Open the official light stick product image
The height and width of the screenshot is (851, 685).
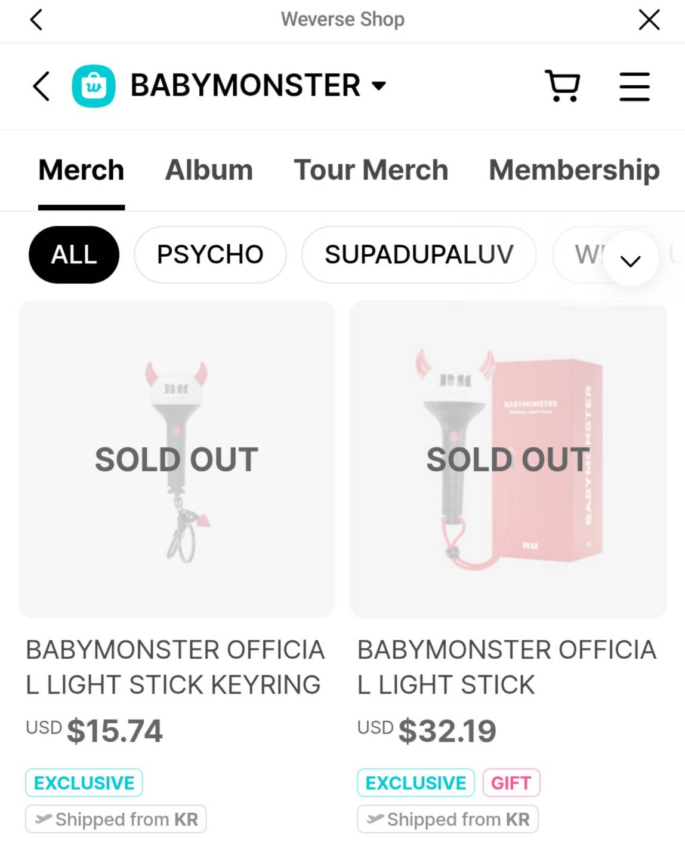tap(508, 459)
